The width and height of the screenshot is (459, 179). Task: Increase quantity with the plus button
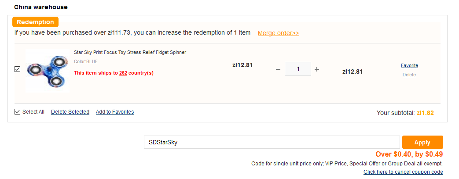tap(317, 69)
